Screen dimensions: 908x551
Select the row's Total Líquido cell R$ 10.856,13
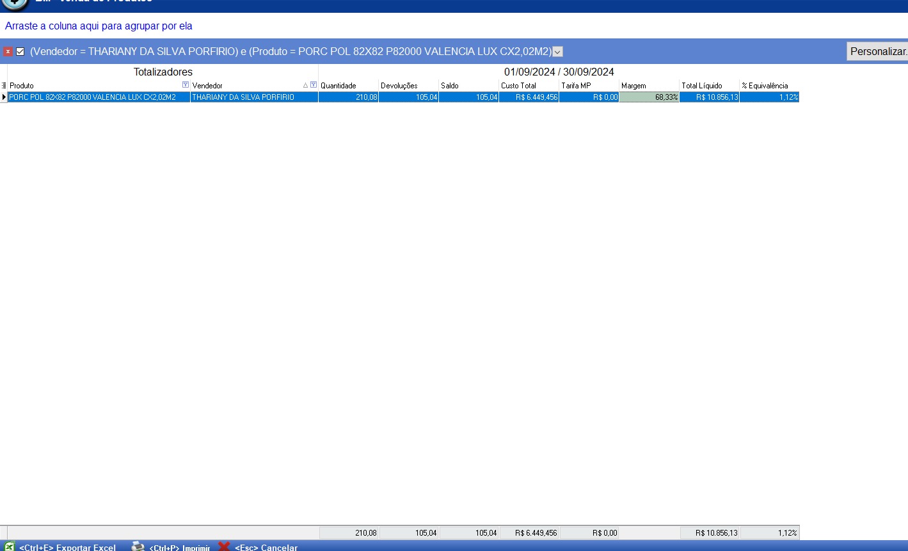point(709,97)
